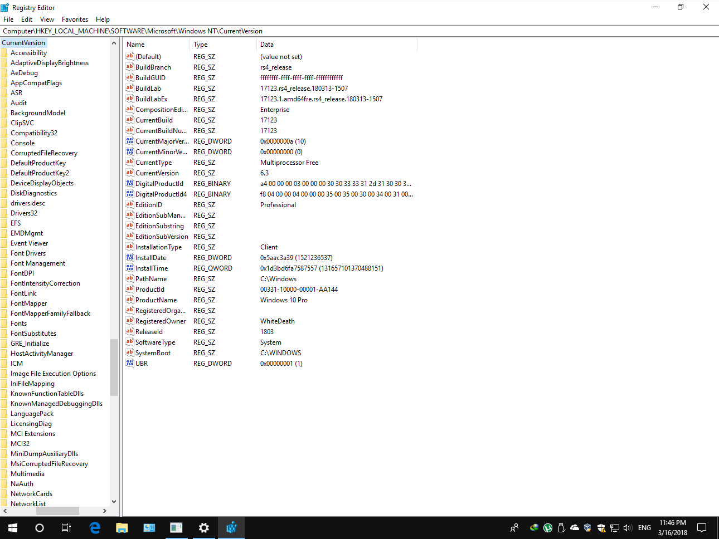Click the horizontal scrollbar right arrow

coord(105,511)
